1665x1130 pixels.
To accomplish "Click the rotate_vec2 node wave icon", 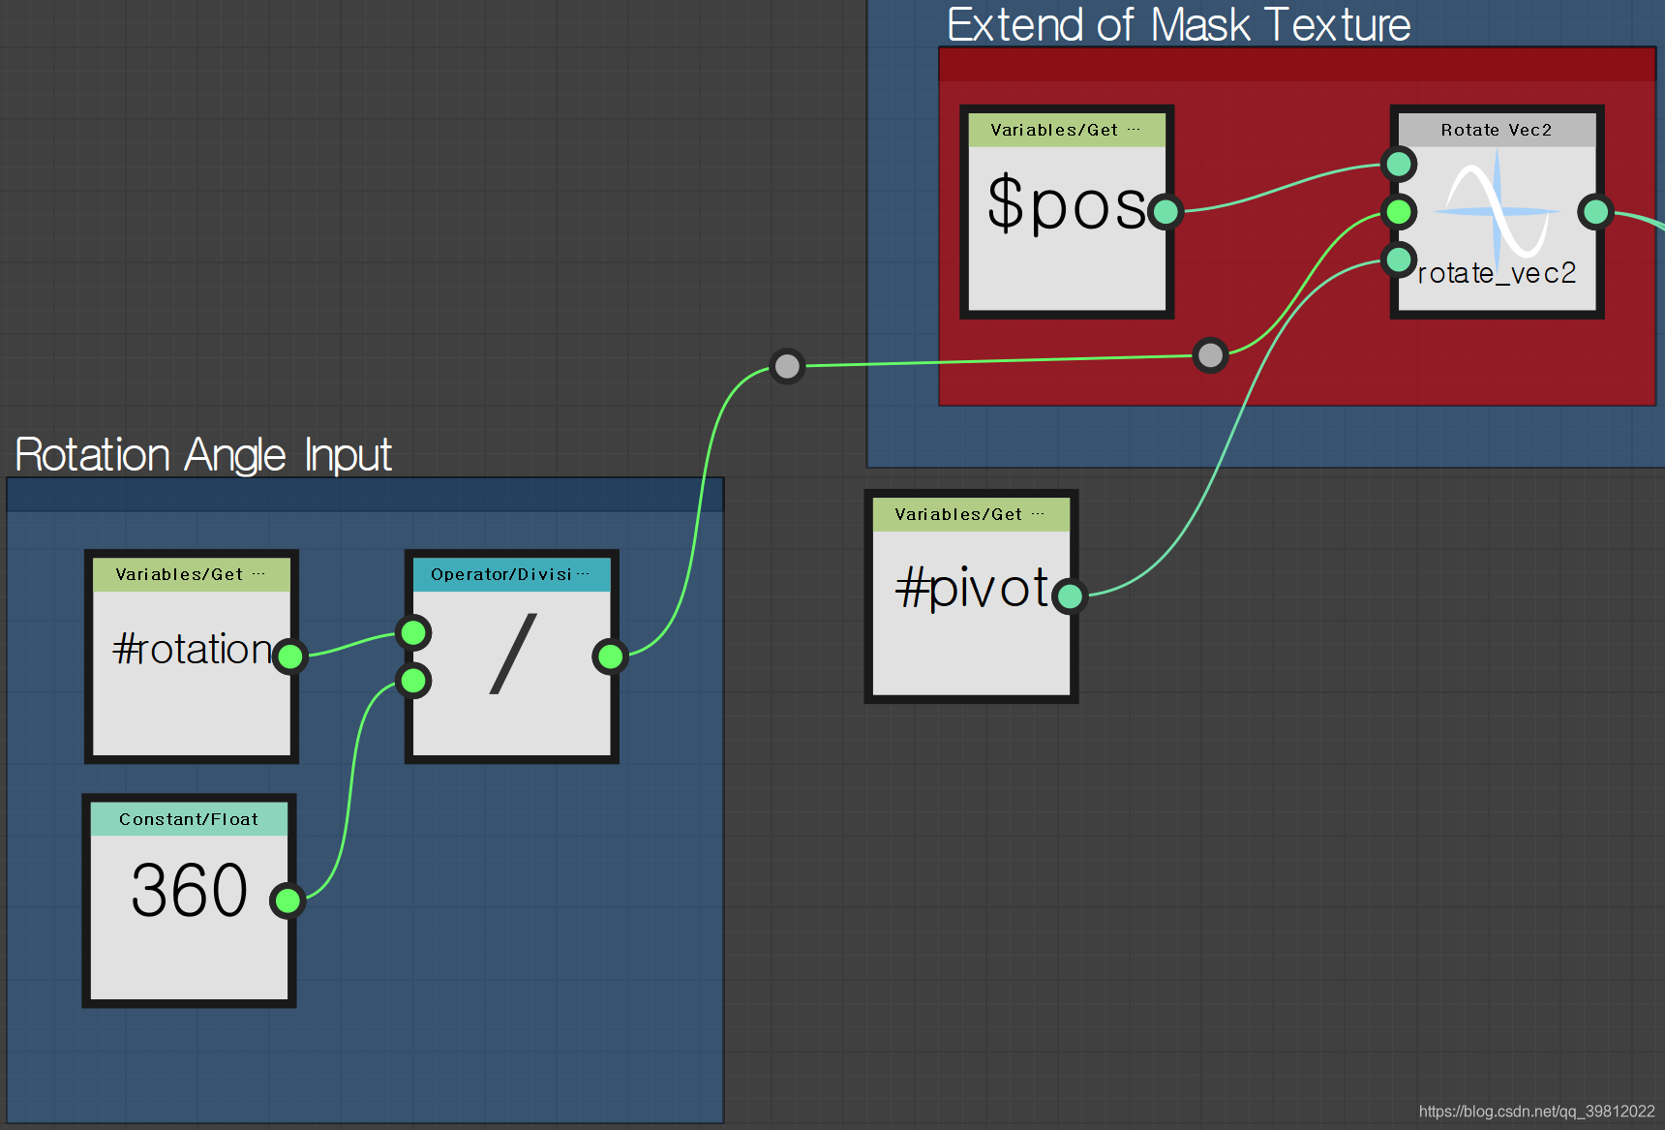I will (x=1497, y=210).
